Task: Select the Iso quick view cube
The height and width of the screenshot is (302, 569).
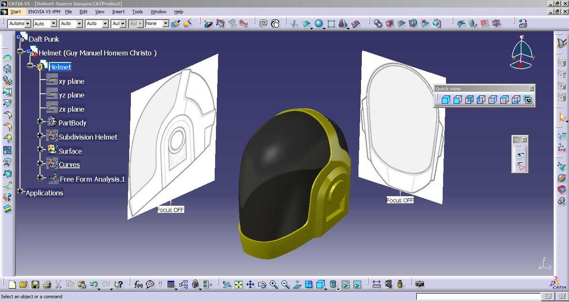Action: 446,100
